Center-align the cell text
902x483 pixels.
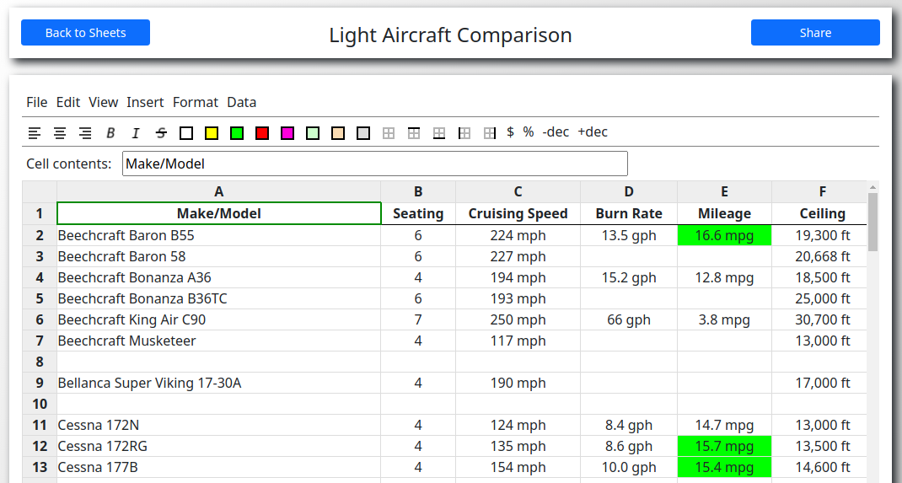[x=60, y=133]
